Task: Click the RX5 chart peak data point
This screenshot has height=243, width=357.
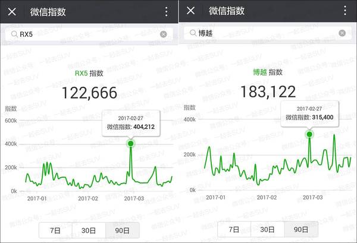Action: [131, 144]
